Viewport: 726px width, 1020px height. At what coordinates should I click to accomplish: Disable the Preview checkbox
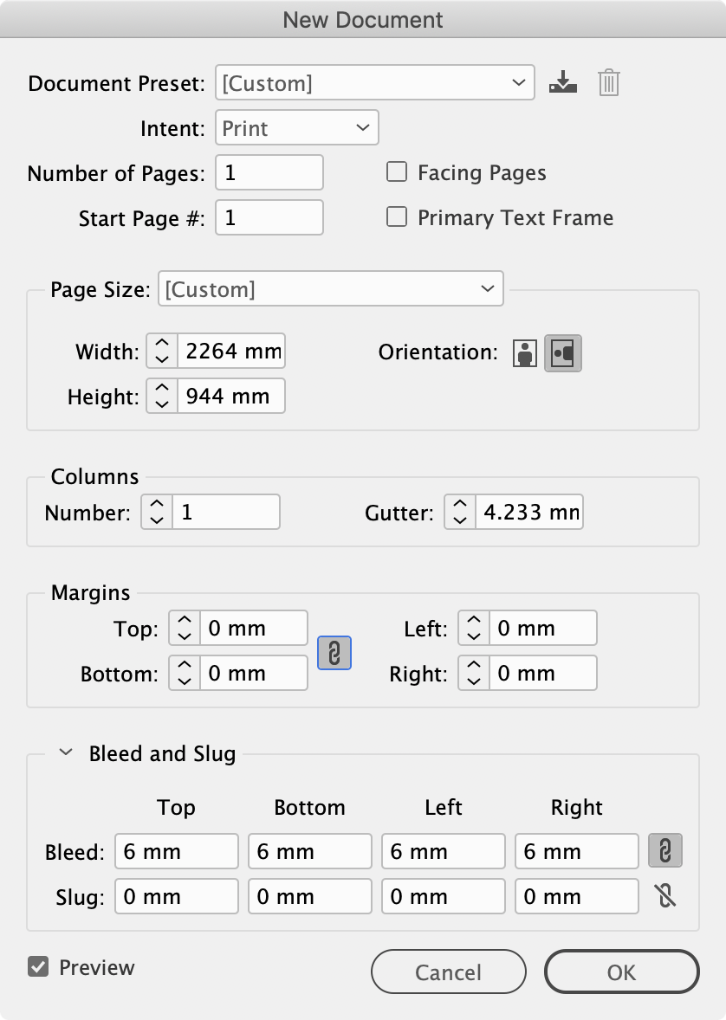(x=38, y=967)
